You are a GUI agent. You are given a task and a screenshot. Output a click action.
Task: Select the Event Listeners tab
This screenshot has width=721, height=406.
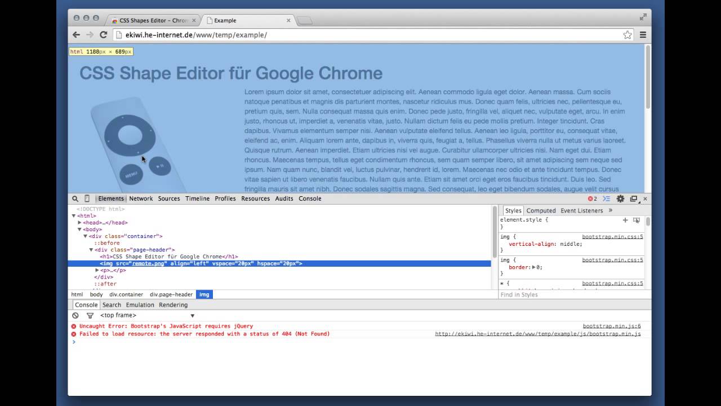(582, 210)
